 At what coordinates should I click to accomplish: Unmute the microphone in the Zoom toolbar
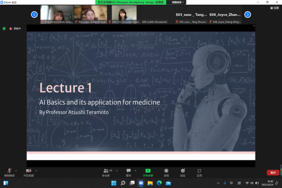(x=9, y=172)
